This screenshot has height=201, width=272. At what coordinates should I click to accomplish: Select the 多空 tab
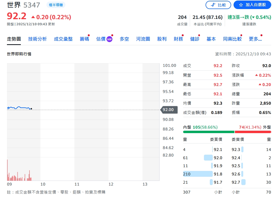[124, 39]
